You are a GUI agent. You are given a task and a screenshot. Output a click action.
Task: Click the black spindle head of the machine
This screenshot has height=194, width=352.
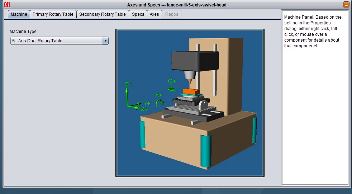pyautogui.click(x=195, y=61)
